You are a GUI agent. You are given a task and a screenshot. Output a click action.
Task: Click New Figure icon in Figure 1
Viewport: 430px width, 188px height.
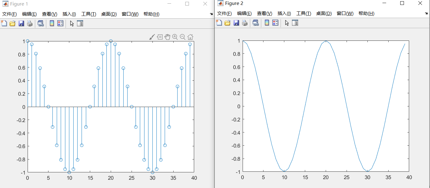(x=4, y=23)
